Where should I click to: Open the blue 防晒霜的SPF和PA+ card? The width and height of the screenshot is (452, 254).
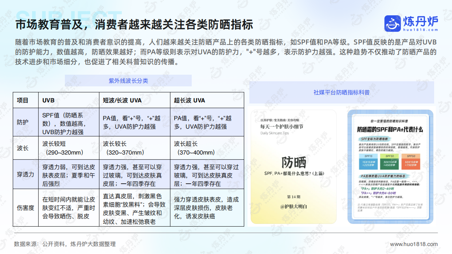tap(390, 167)
